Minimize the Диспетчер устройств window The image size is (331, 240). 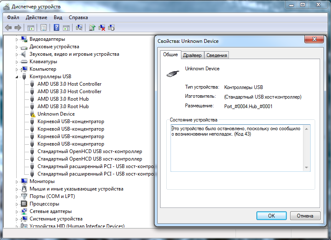pyautogui.click(x=291, y=5)
